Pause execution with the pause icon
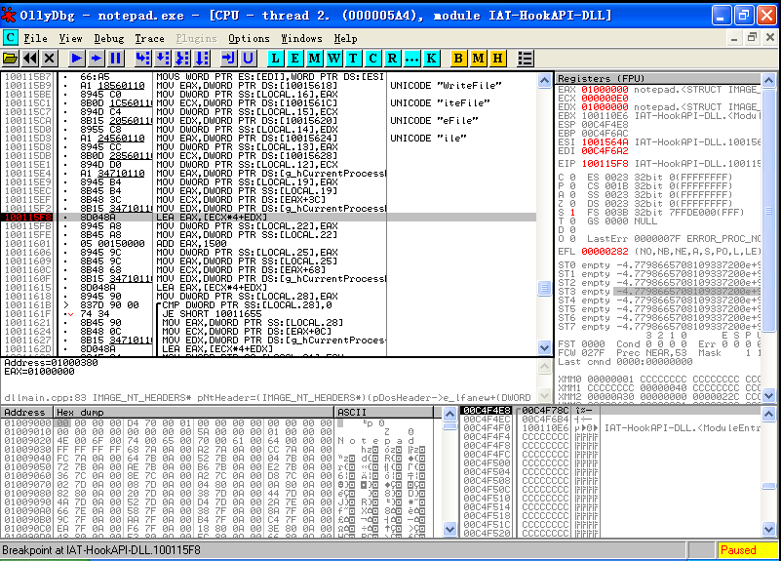The width and height of the screenshot is (781, 561). tap(115, 59)
